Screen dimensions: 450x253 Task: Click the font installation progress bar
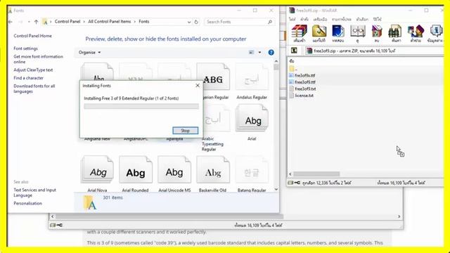click(141, 106)
